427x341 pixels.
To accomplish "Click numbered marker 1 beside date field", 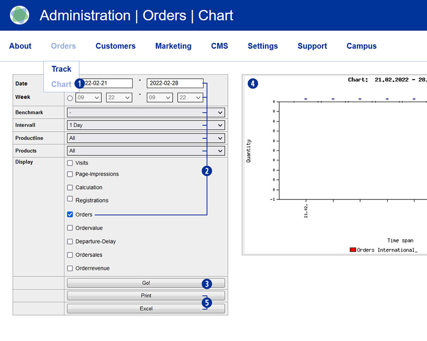I will 79,83.
